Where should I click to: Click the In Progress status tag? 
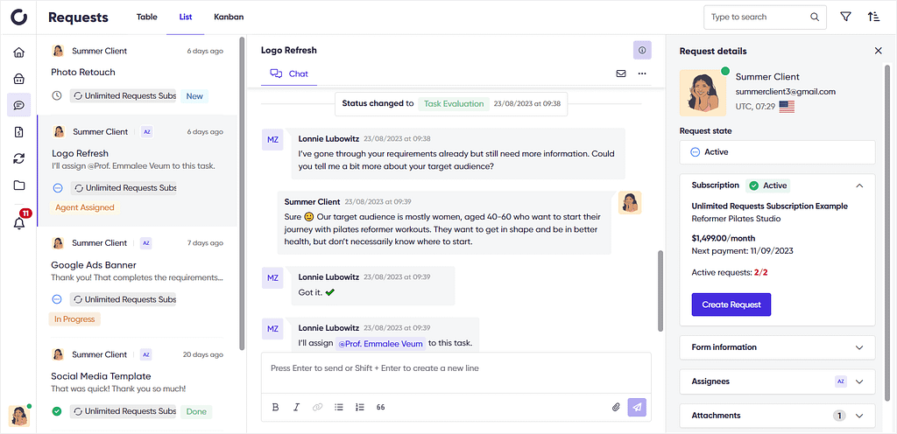[74, 319]
